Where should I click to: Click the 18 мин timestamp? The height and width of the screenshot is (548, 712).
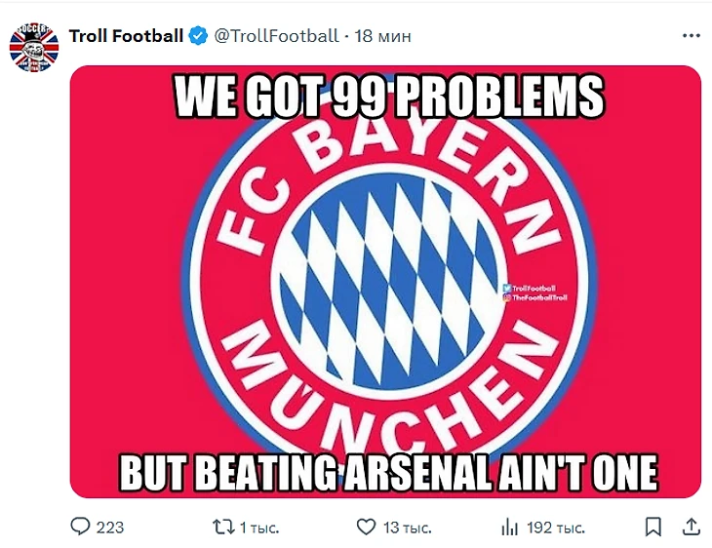tap(382, 36)
